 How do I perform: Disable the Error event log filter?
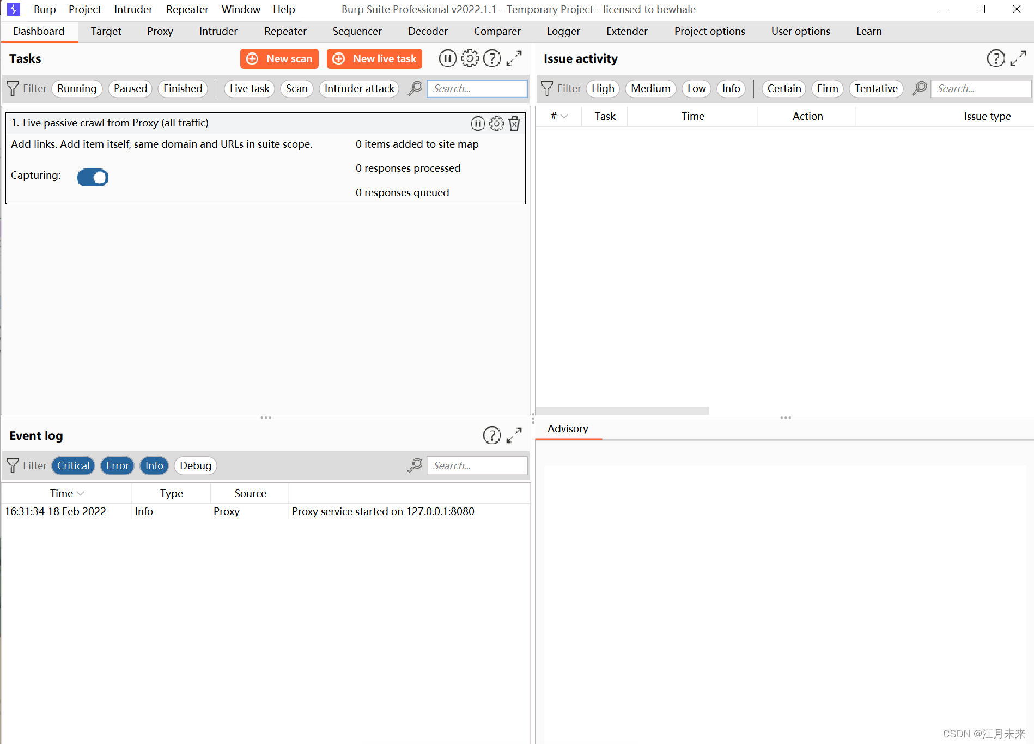[118, 465]
